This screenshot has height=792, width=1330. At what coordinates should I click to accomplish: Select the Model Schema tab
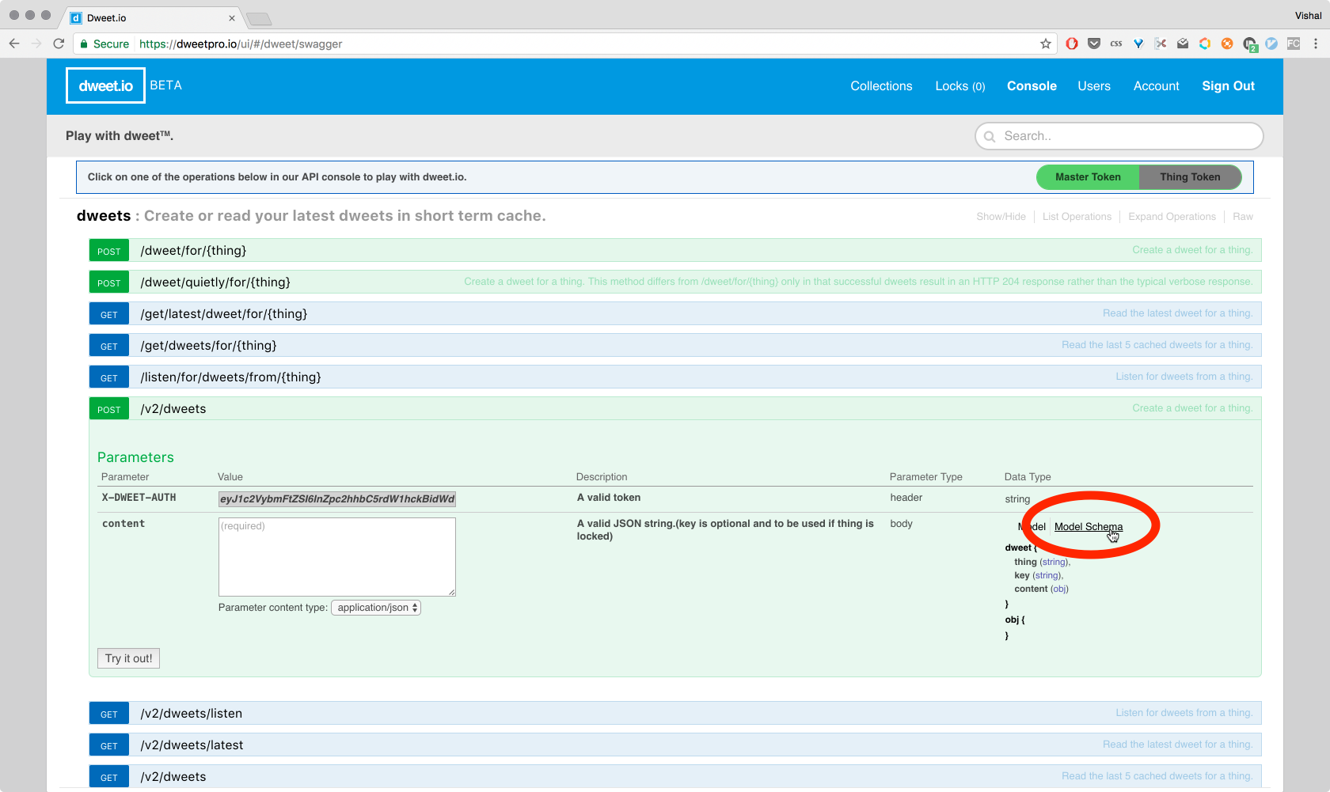coord(1088,527)
